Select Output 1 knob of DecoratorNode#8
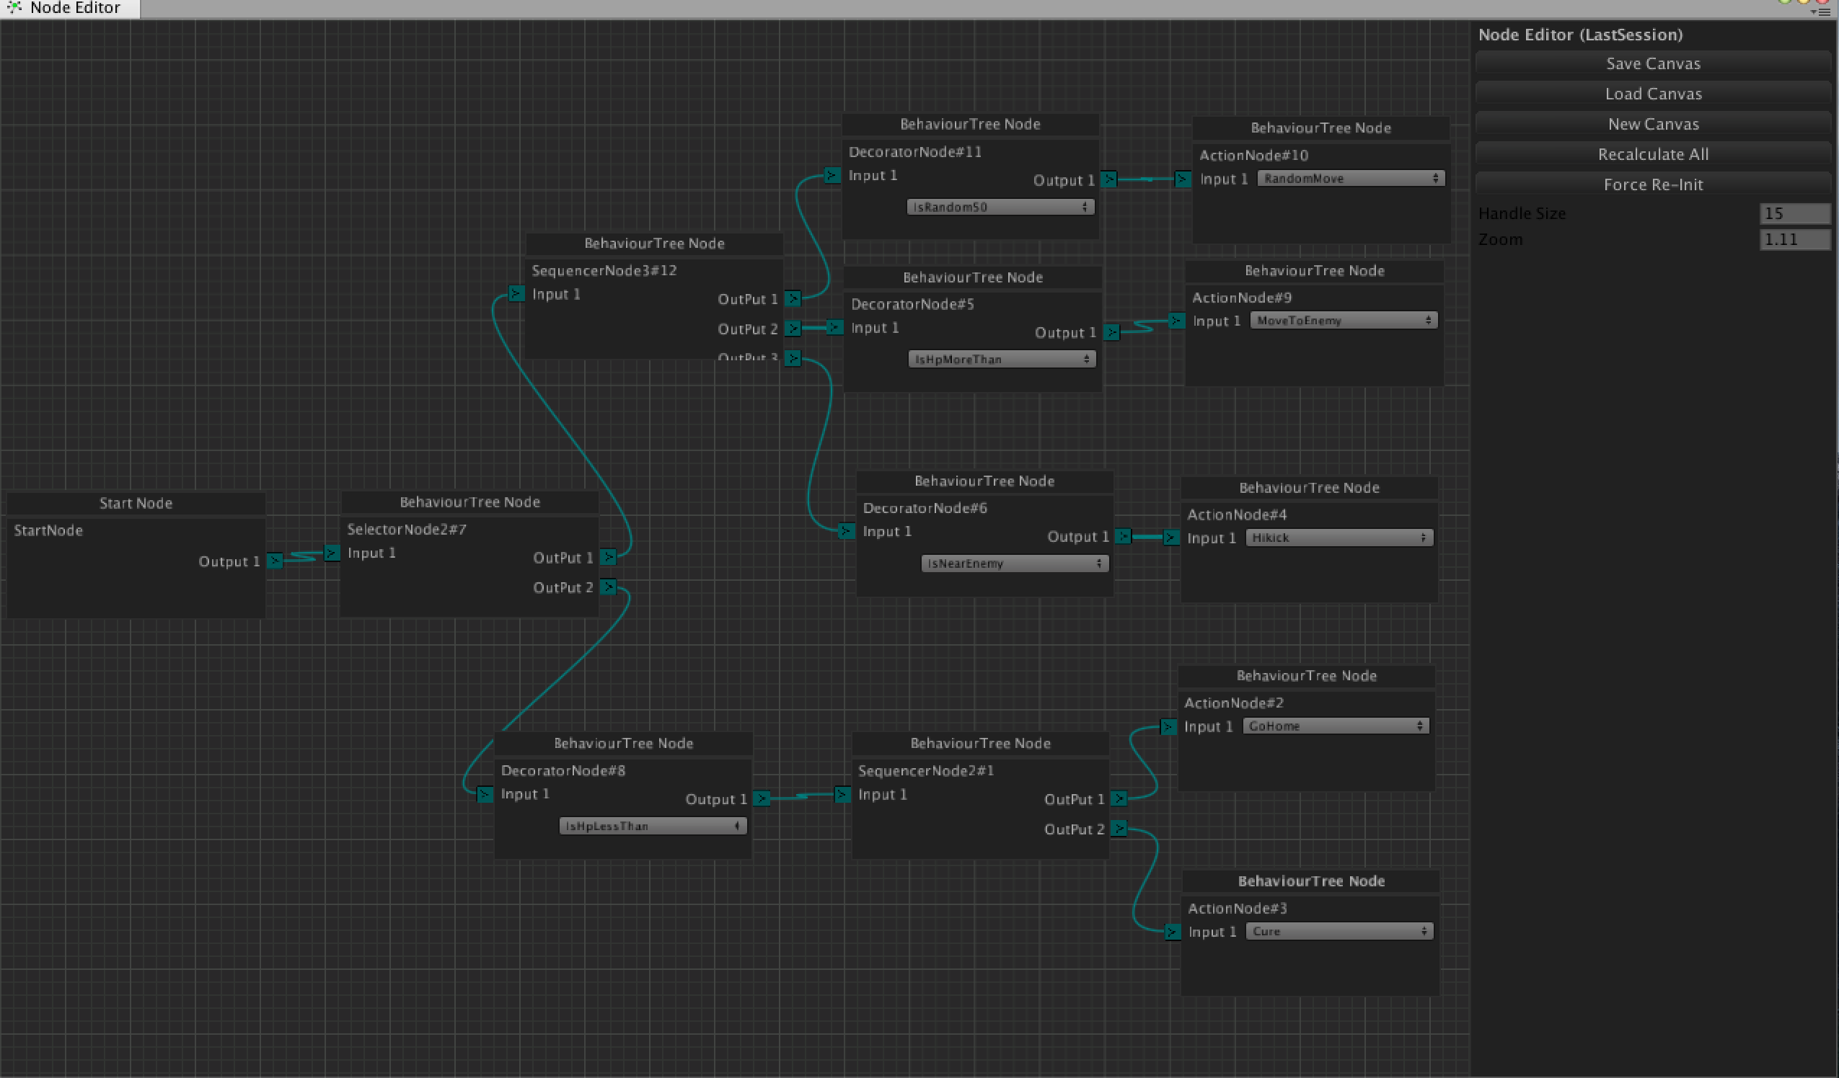1839x1078 pixels. click(x=761, y=798)
